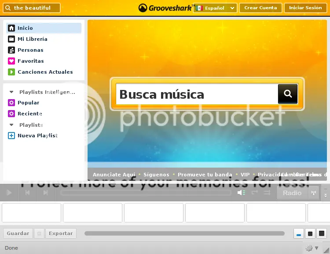Open the VIP link

(245, 175)
